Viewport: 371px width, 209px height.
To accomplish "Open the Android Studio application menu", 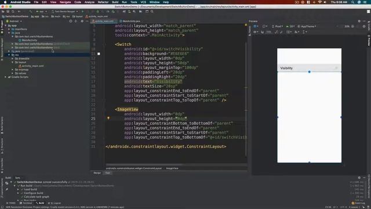I will 20,2.
